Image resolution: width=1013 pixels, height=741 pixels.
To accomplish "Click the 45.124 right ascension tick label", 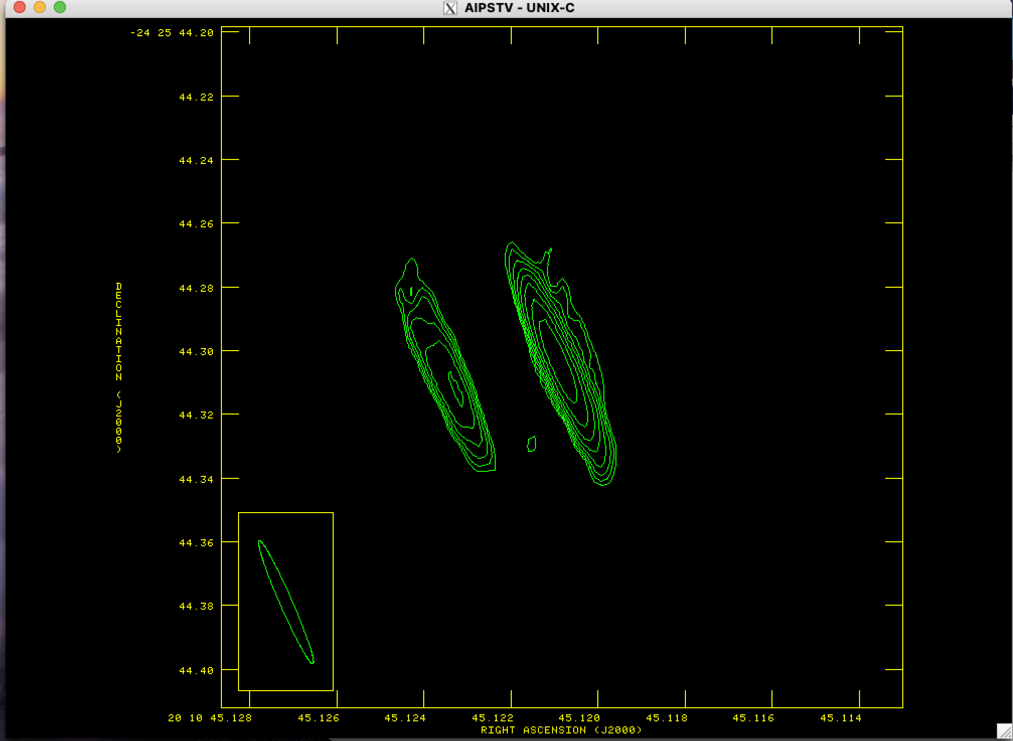I will pyautogui.click(x=405, y=718).
